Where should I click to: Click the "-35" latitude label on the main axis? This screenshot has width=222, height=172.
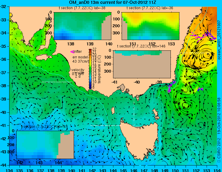pyautogui.click(x=3, y=46)
